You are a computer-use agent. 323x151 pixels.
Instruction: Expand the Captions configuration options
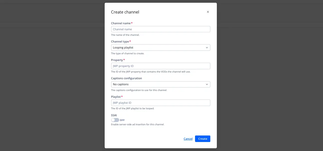tap(160, 84)
